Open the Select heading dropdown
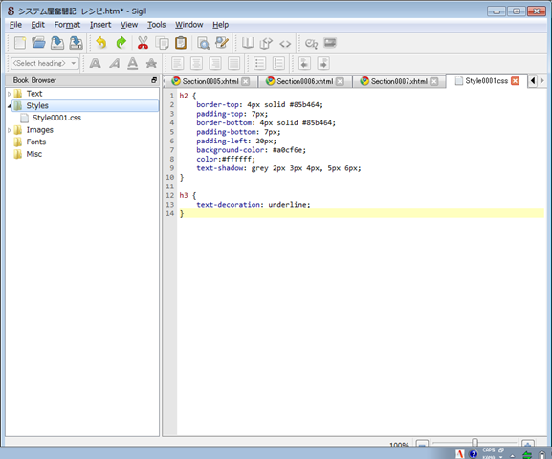Image resolution: width=552 pixels, height=459 pixels. 45,63
